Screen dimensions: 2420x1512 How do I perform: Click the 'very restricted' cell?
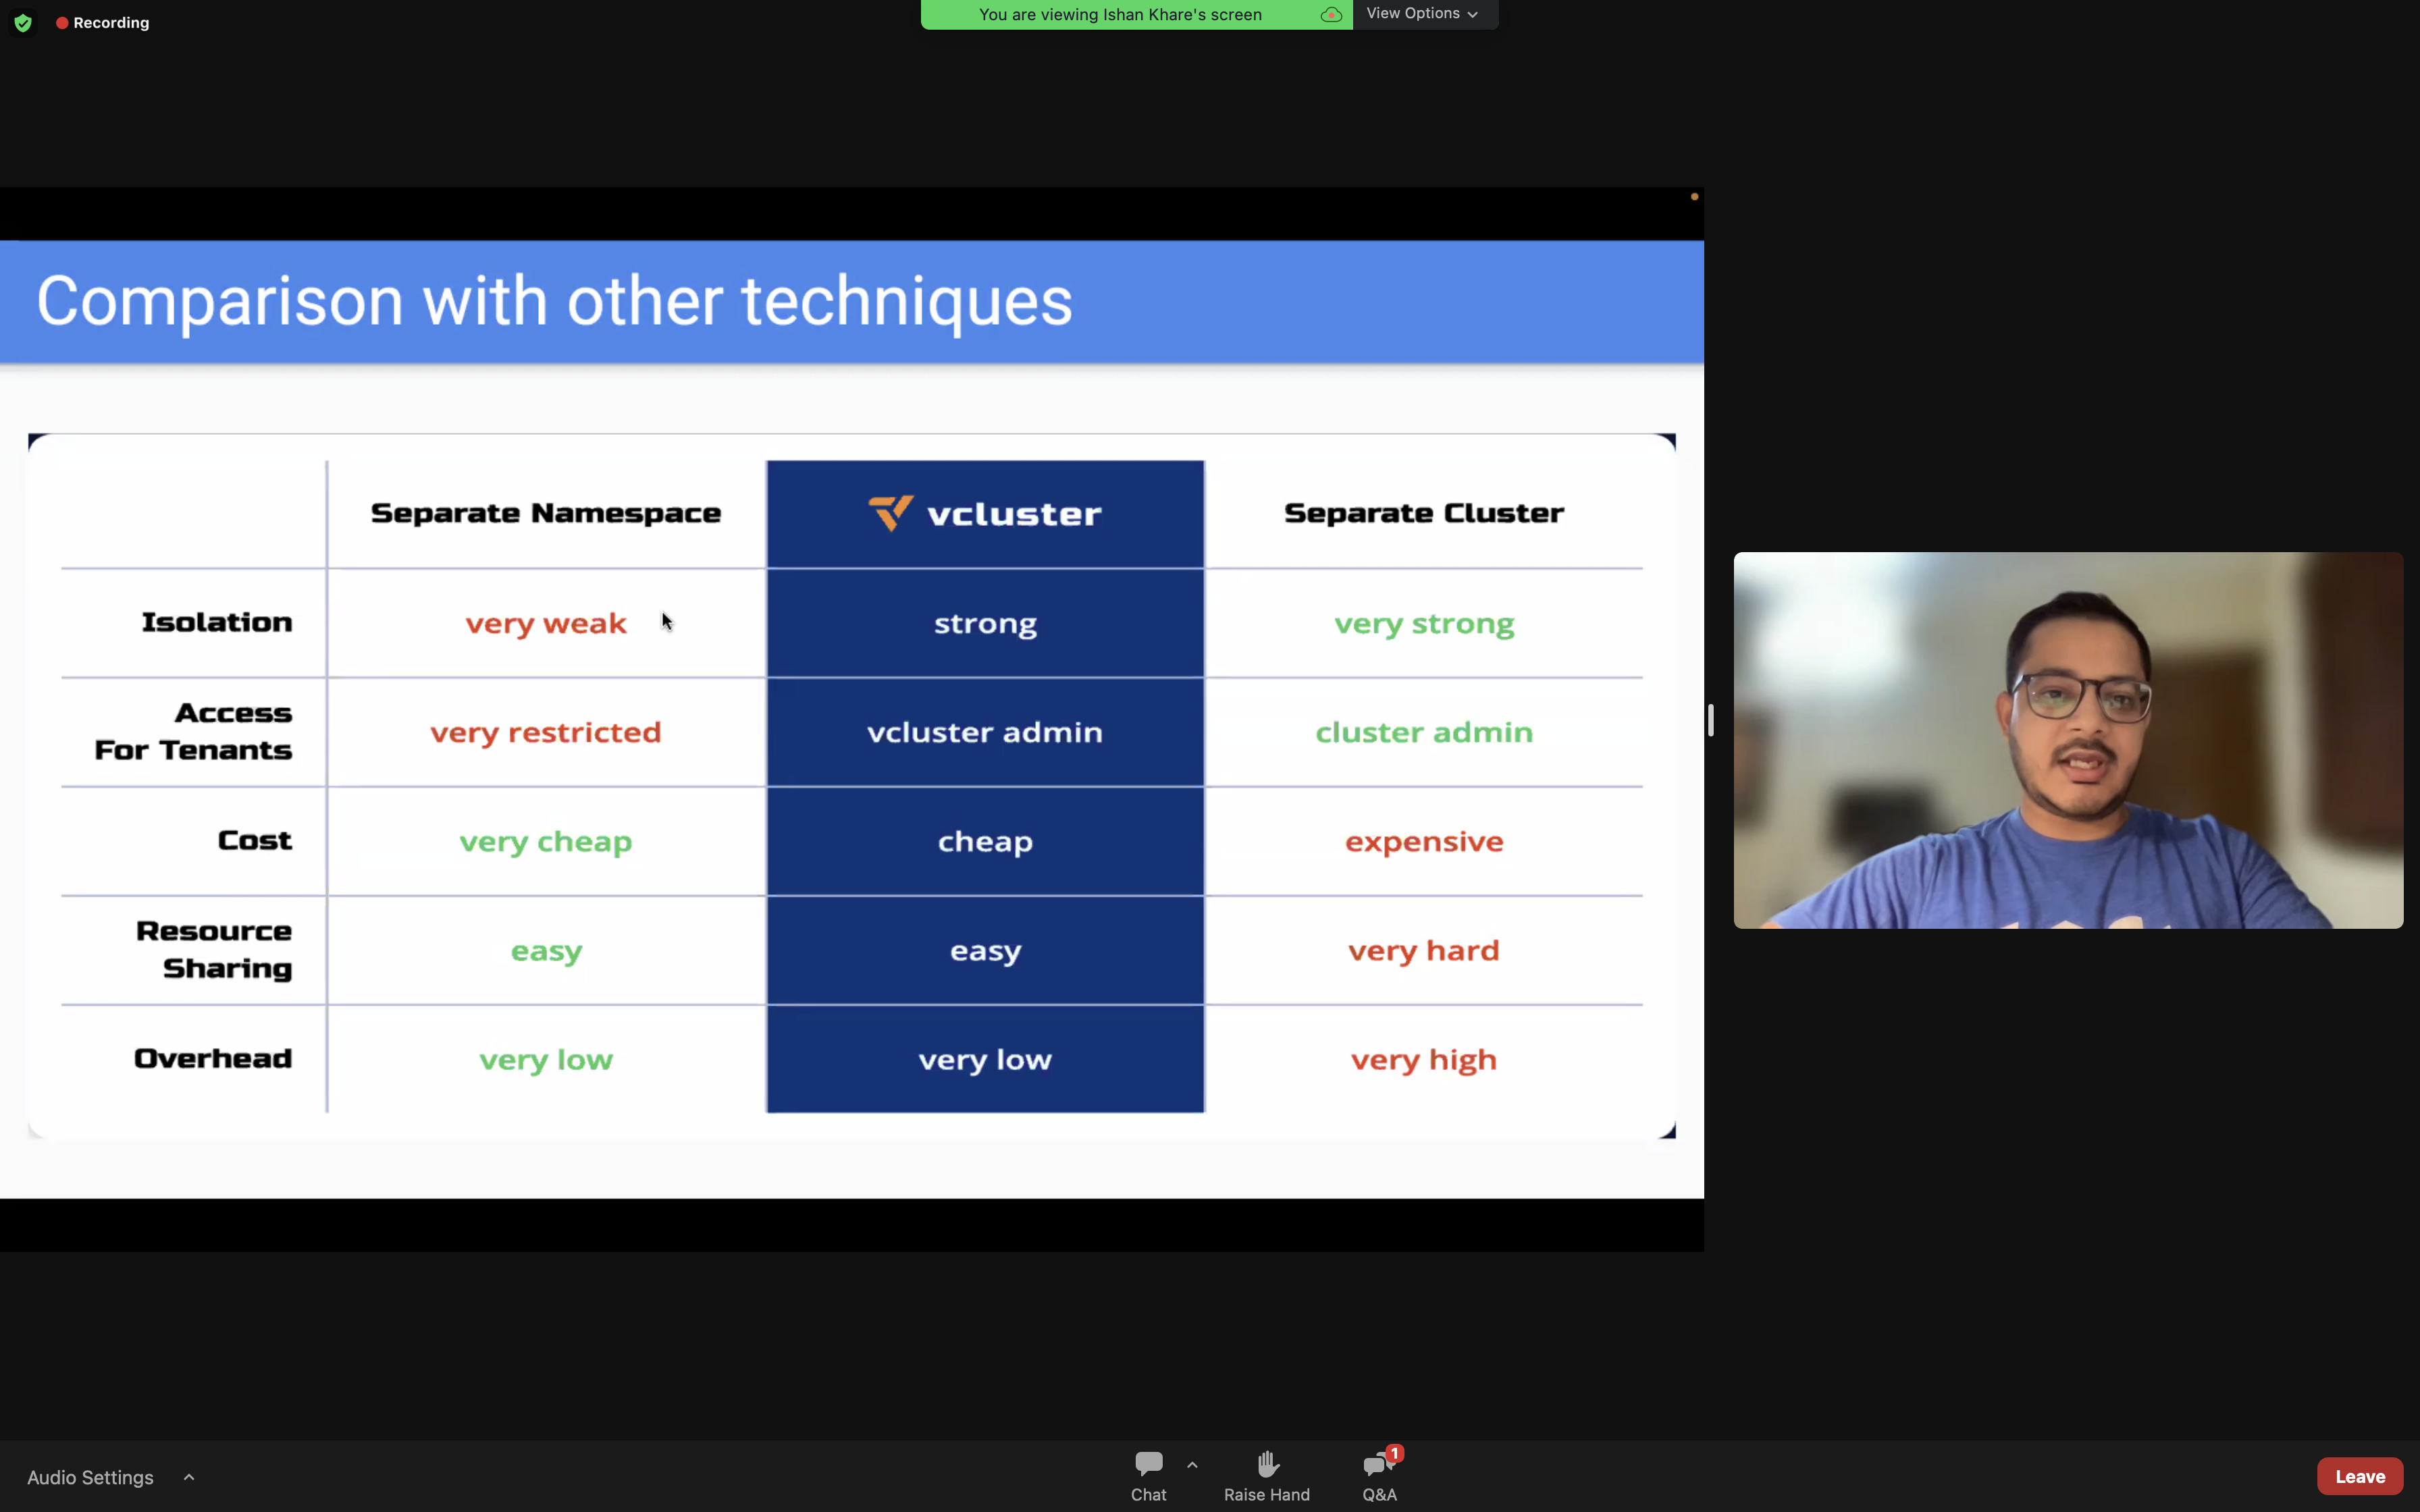pyautogui.click(x=546, y=732)
